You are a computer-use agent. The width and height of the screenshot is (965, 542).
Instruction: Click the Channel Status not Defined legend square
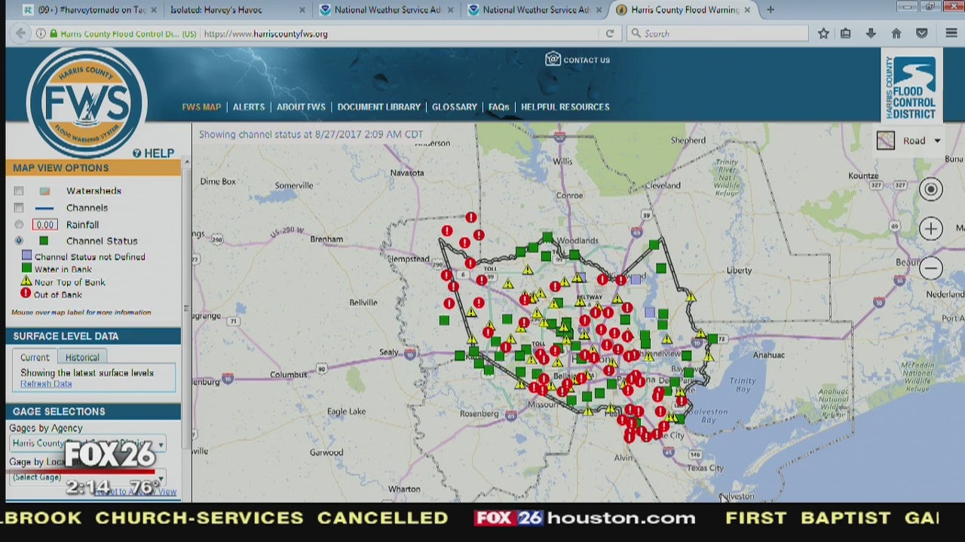click(26, 256)
